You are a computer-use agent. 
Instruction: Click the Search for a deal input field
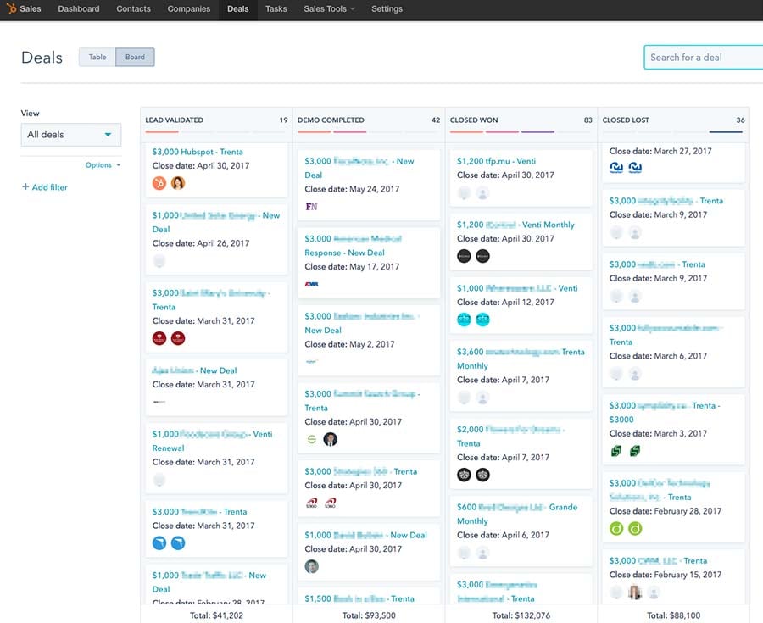pyautogui.click(x=705, y=57)
